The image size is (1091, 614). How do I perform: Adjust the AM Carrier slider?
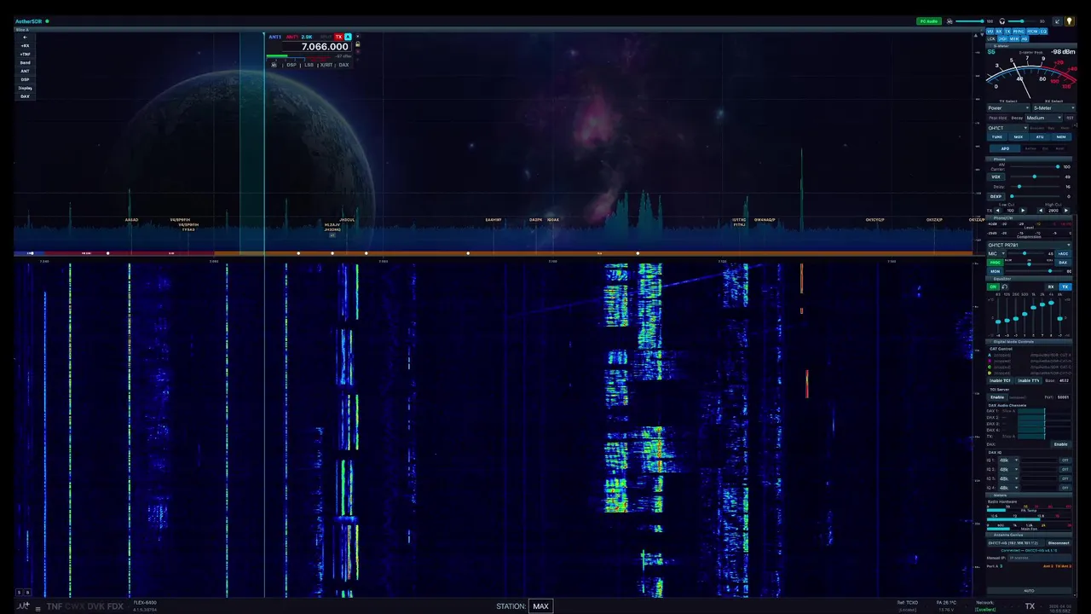(1035, 167)
